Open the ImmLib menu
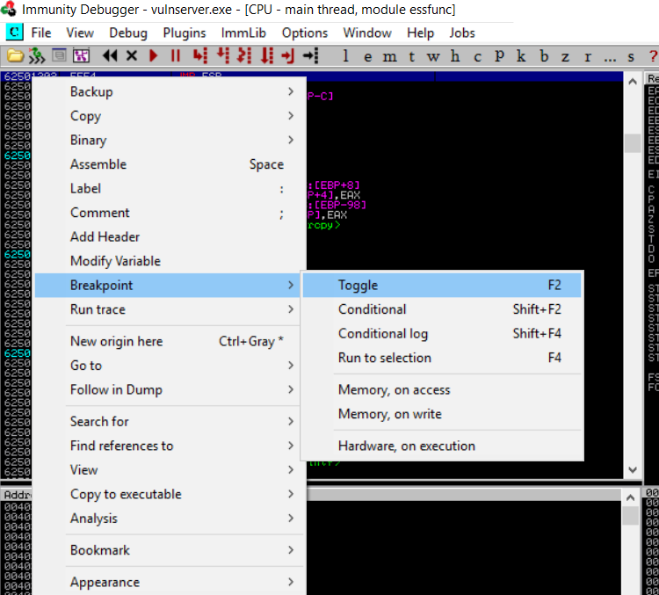Screen dimensions: 659x595 click(x=243, y=33)
